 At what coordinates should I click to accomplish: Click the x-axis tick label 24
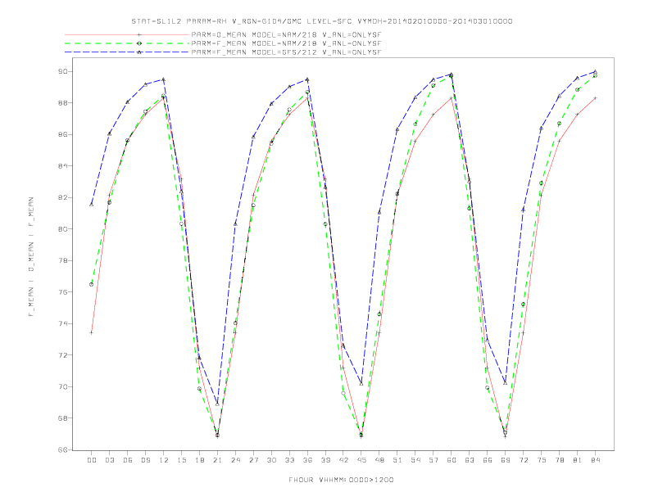[235, 460]
